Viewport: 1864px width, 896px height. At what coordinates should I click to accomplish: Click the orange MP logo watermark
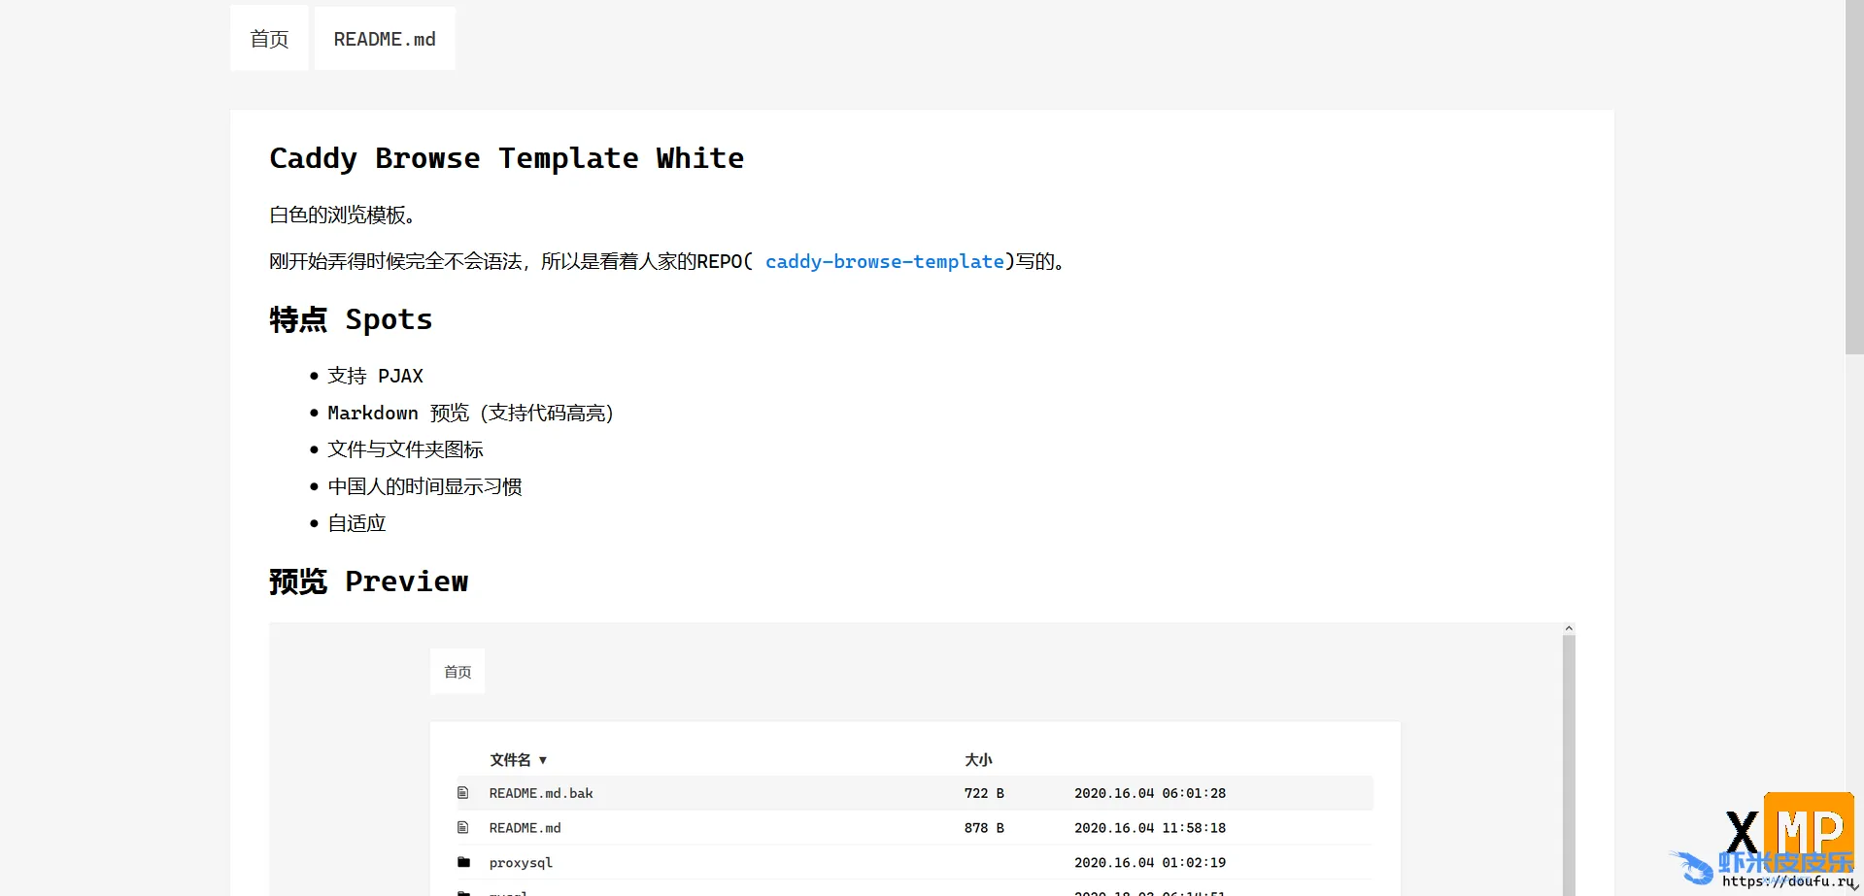[1809, 823]
